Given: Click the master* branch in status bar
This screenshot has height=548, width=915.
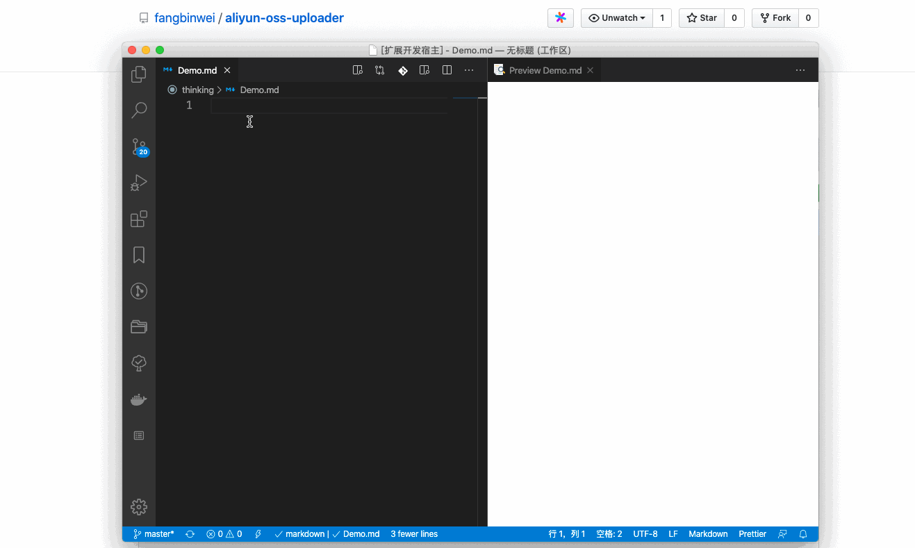Looking at the screenshot, I should (x=154, y=534).
